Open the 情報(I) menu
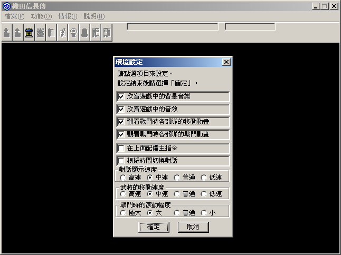This screenshot has width=341, height=255. [x=68, y=16]
